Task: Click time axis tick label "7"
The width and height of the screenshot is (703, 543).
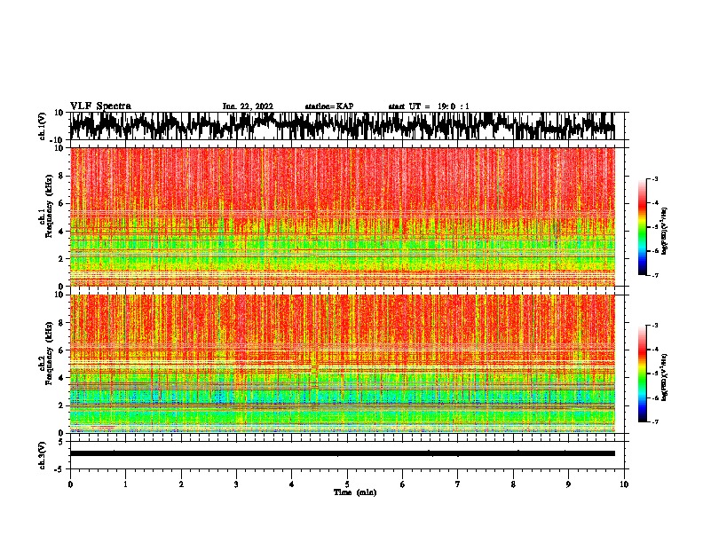Action: coord(458,484)
